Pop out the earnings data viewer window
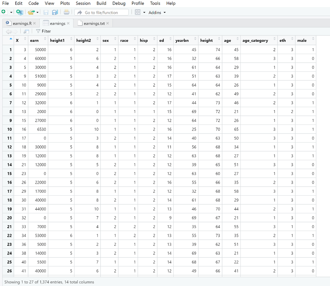 (x=26, y=31)
